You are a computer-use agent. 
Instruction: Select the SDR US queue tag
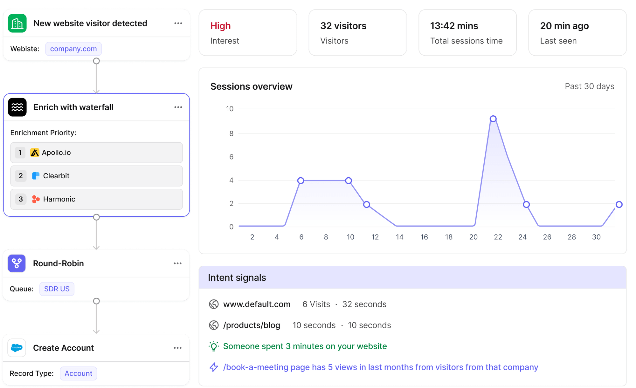(x=57, y=289)
